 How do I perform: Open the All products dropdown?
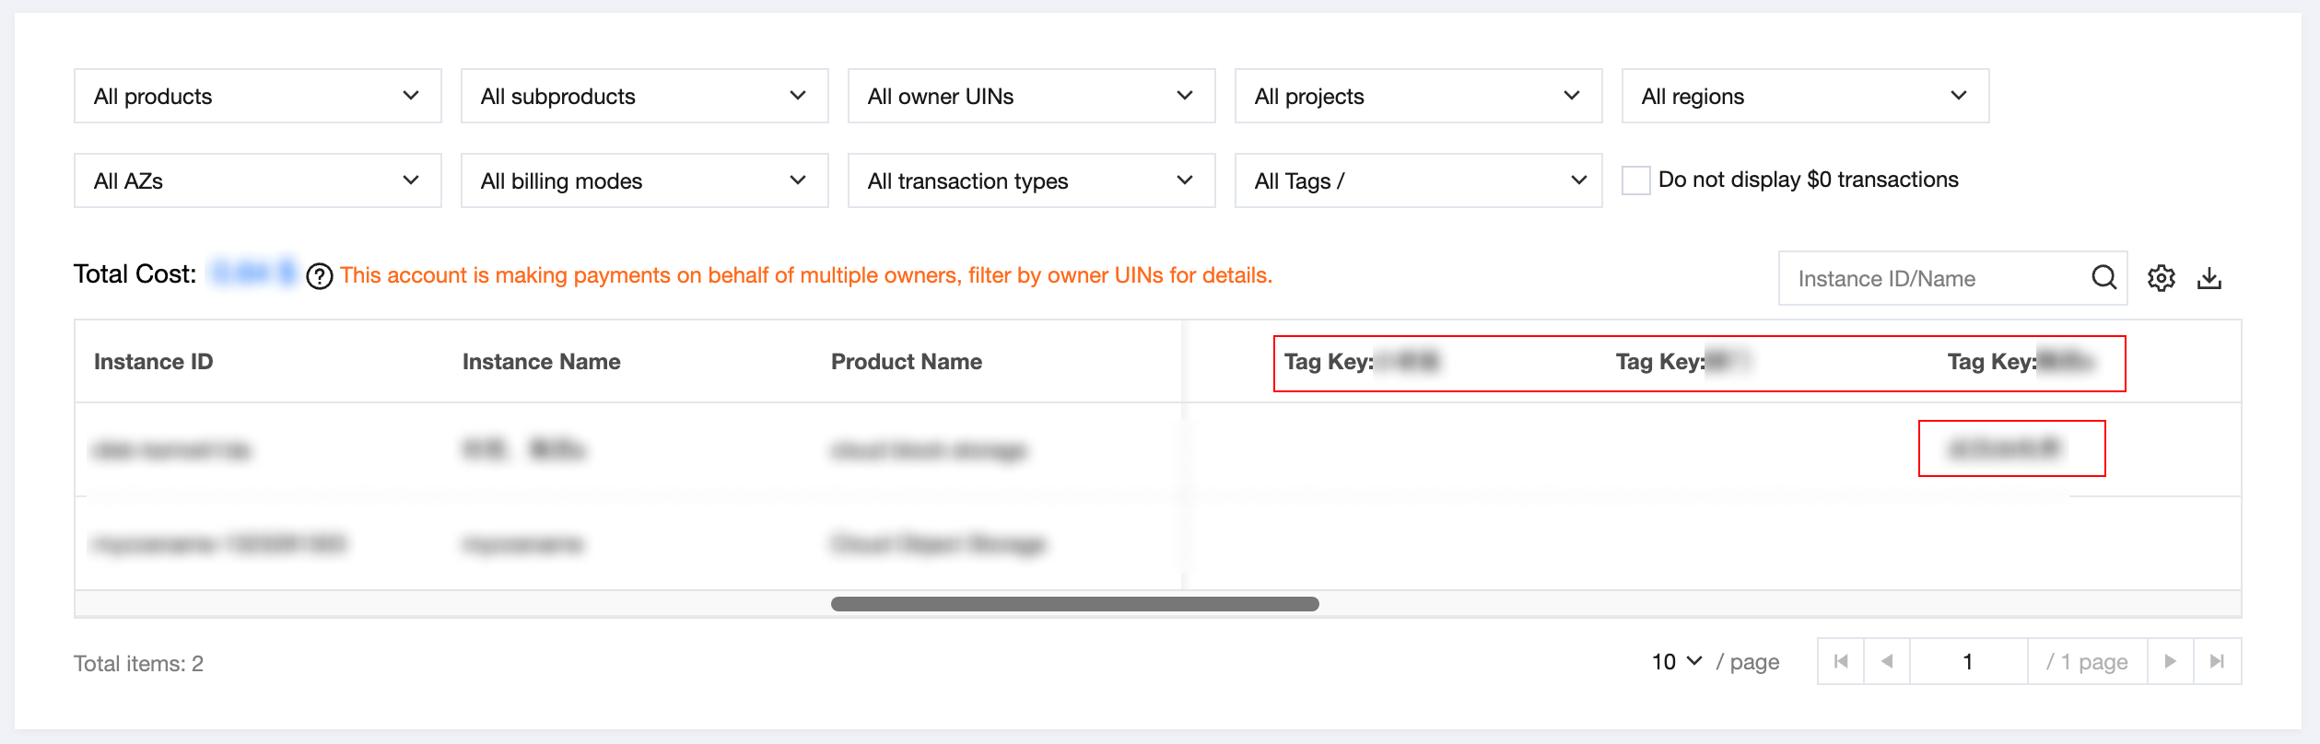(x=258, y=96)
